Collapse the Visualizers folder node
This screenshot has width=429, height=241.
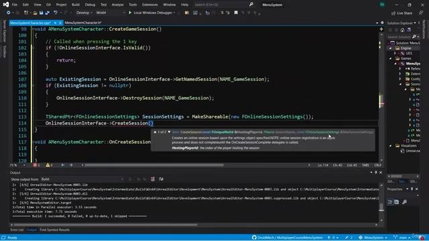(390, 146)
